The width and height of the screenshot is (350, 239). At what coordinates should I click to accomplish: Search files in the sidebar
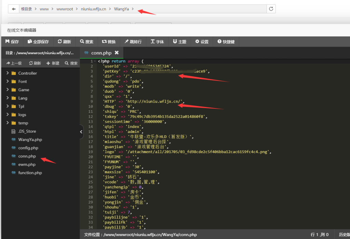[71, 63]
